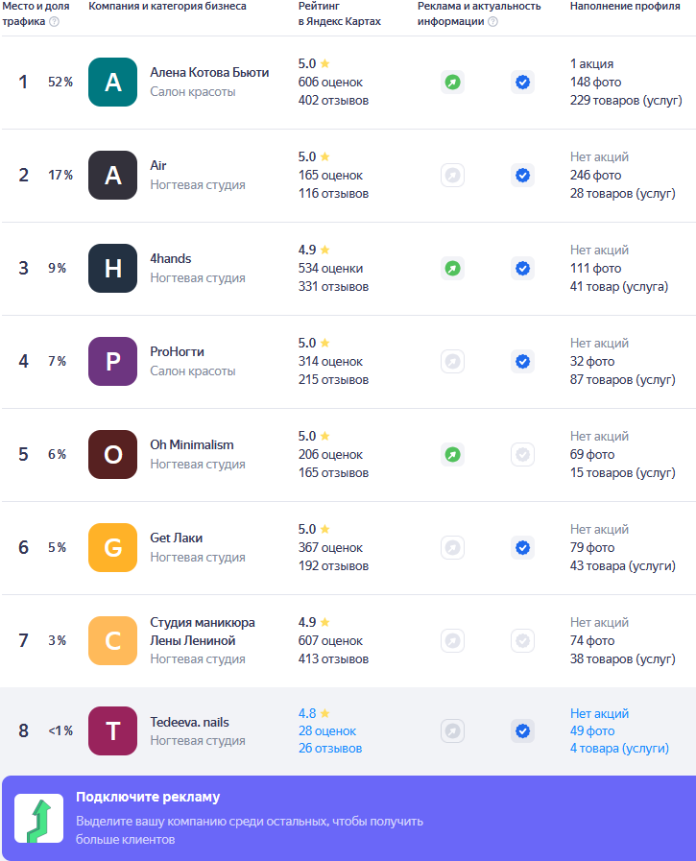Image resolution: width=696 pixels, height=861 pixels.
Task: Click the "T" avatar of Tedeeva. nails
Action: (113, 731)
